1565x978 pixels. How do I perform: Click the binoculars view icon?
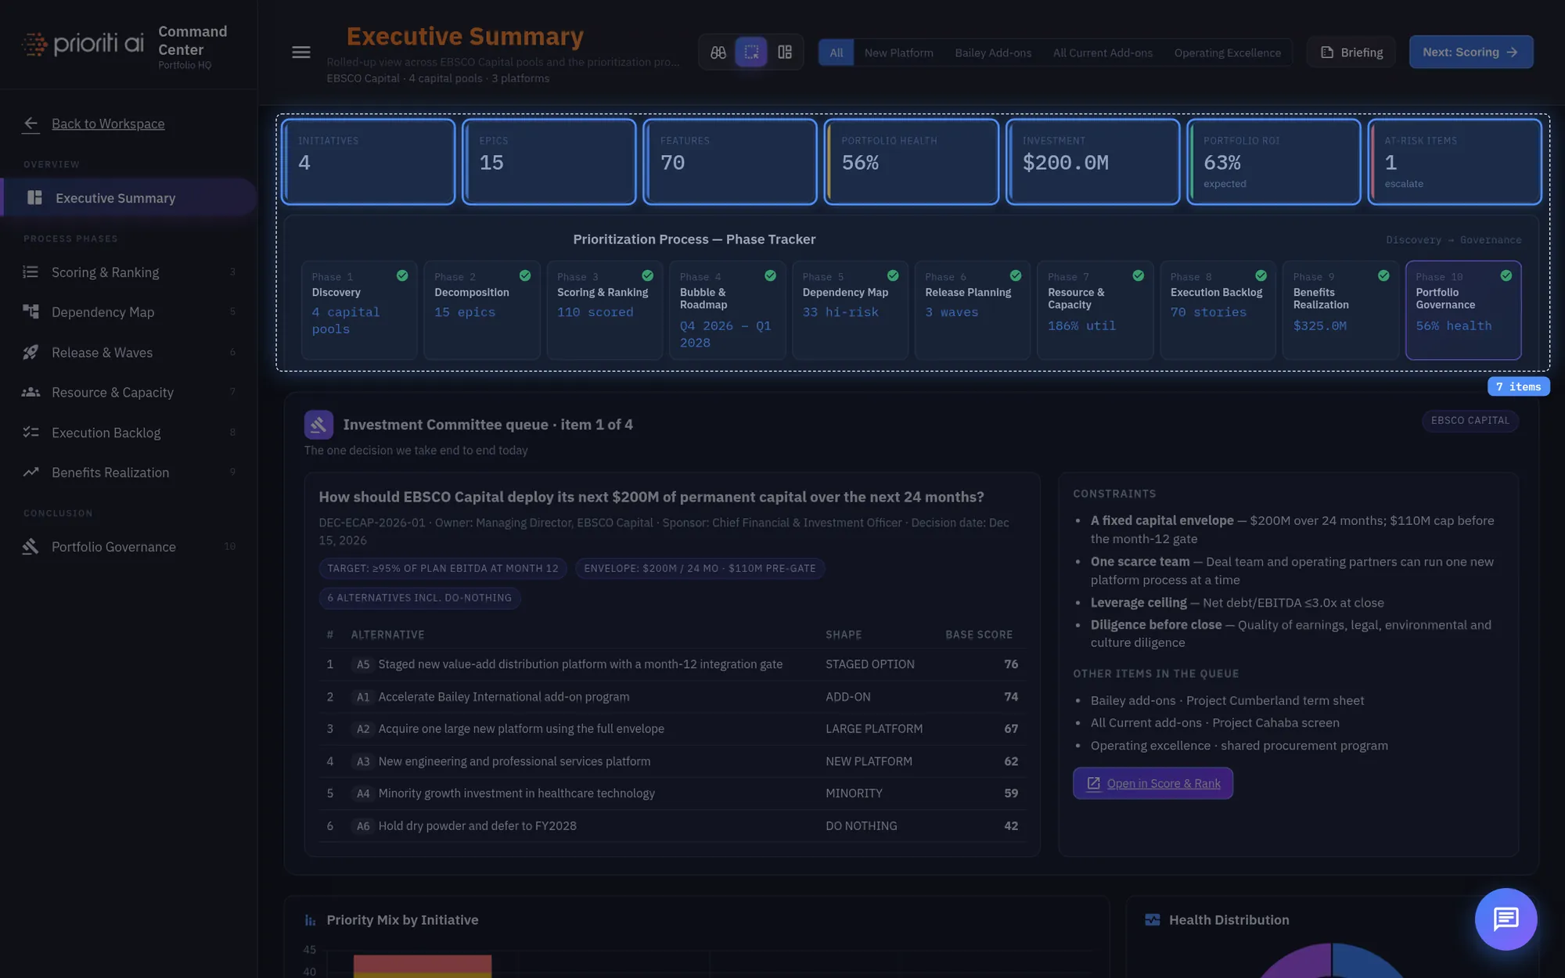(718, 52)
